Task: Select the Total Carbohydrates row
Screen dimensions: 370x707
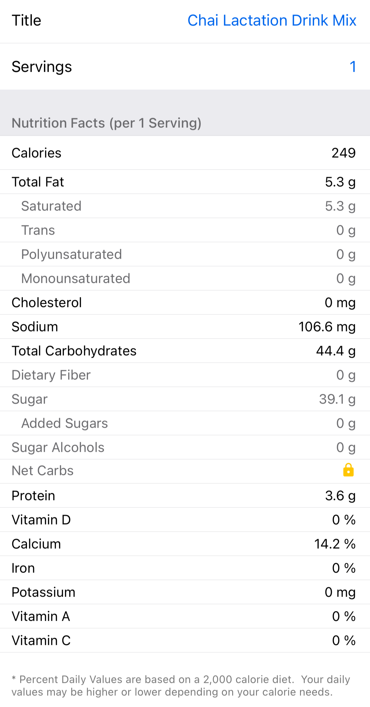Action: (x=185, y=351)
